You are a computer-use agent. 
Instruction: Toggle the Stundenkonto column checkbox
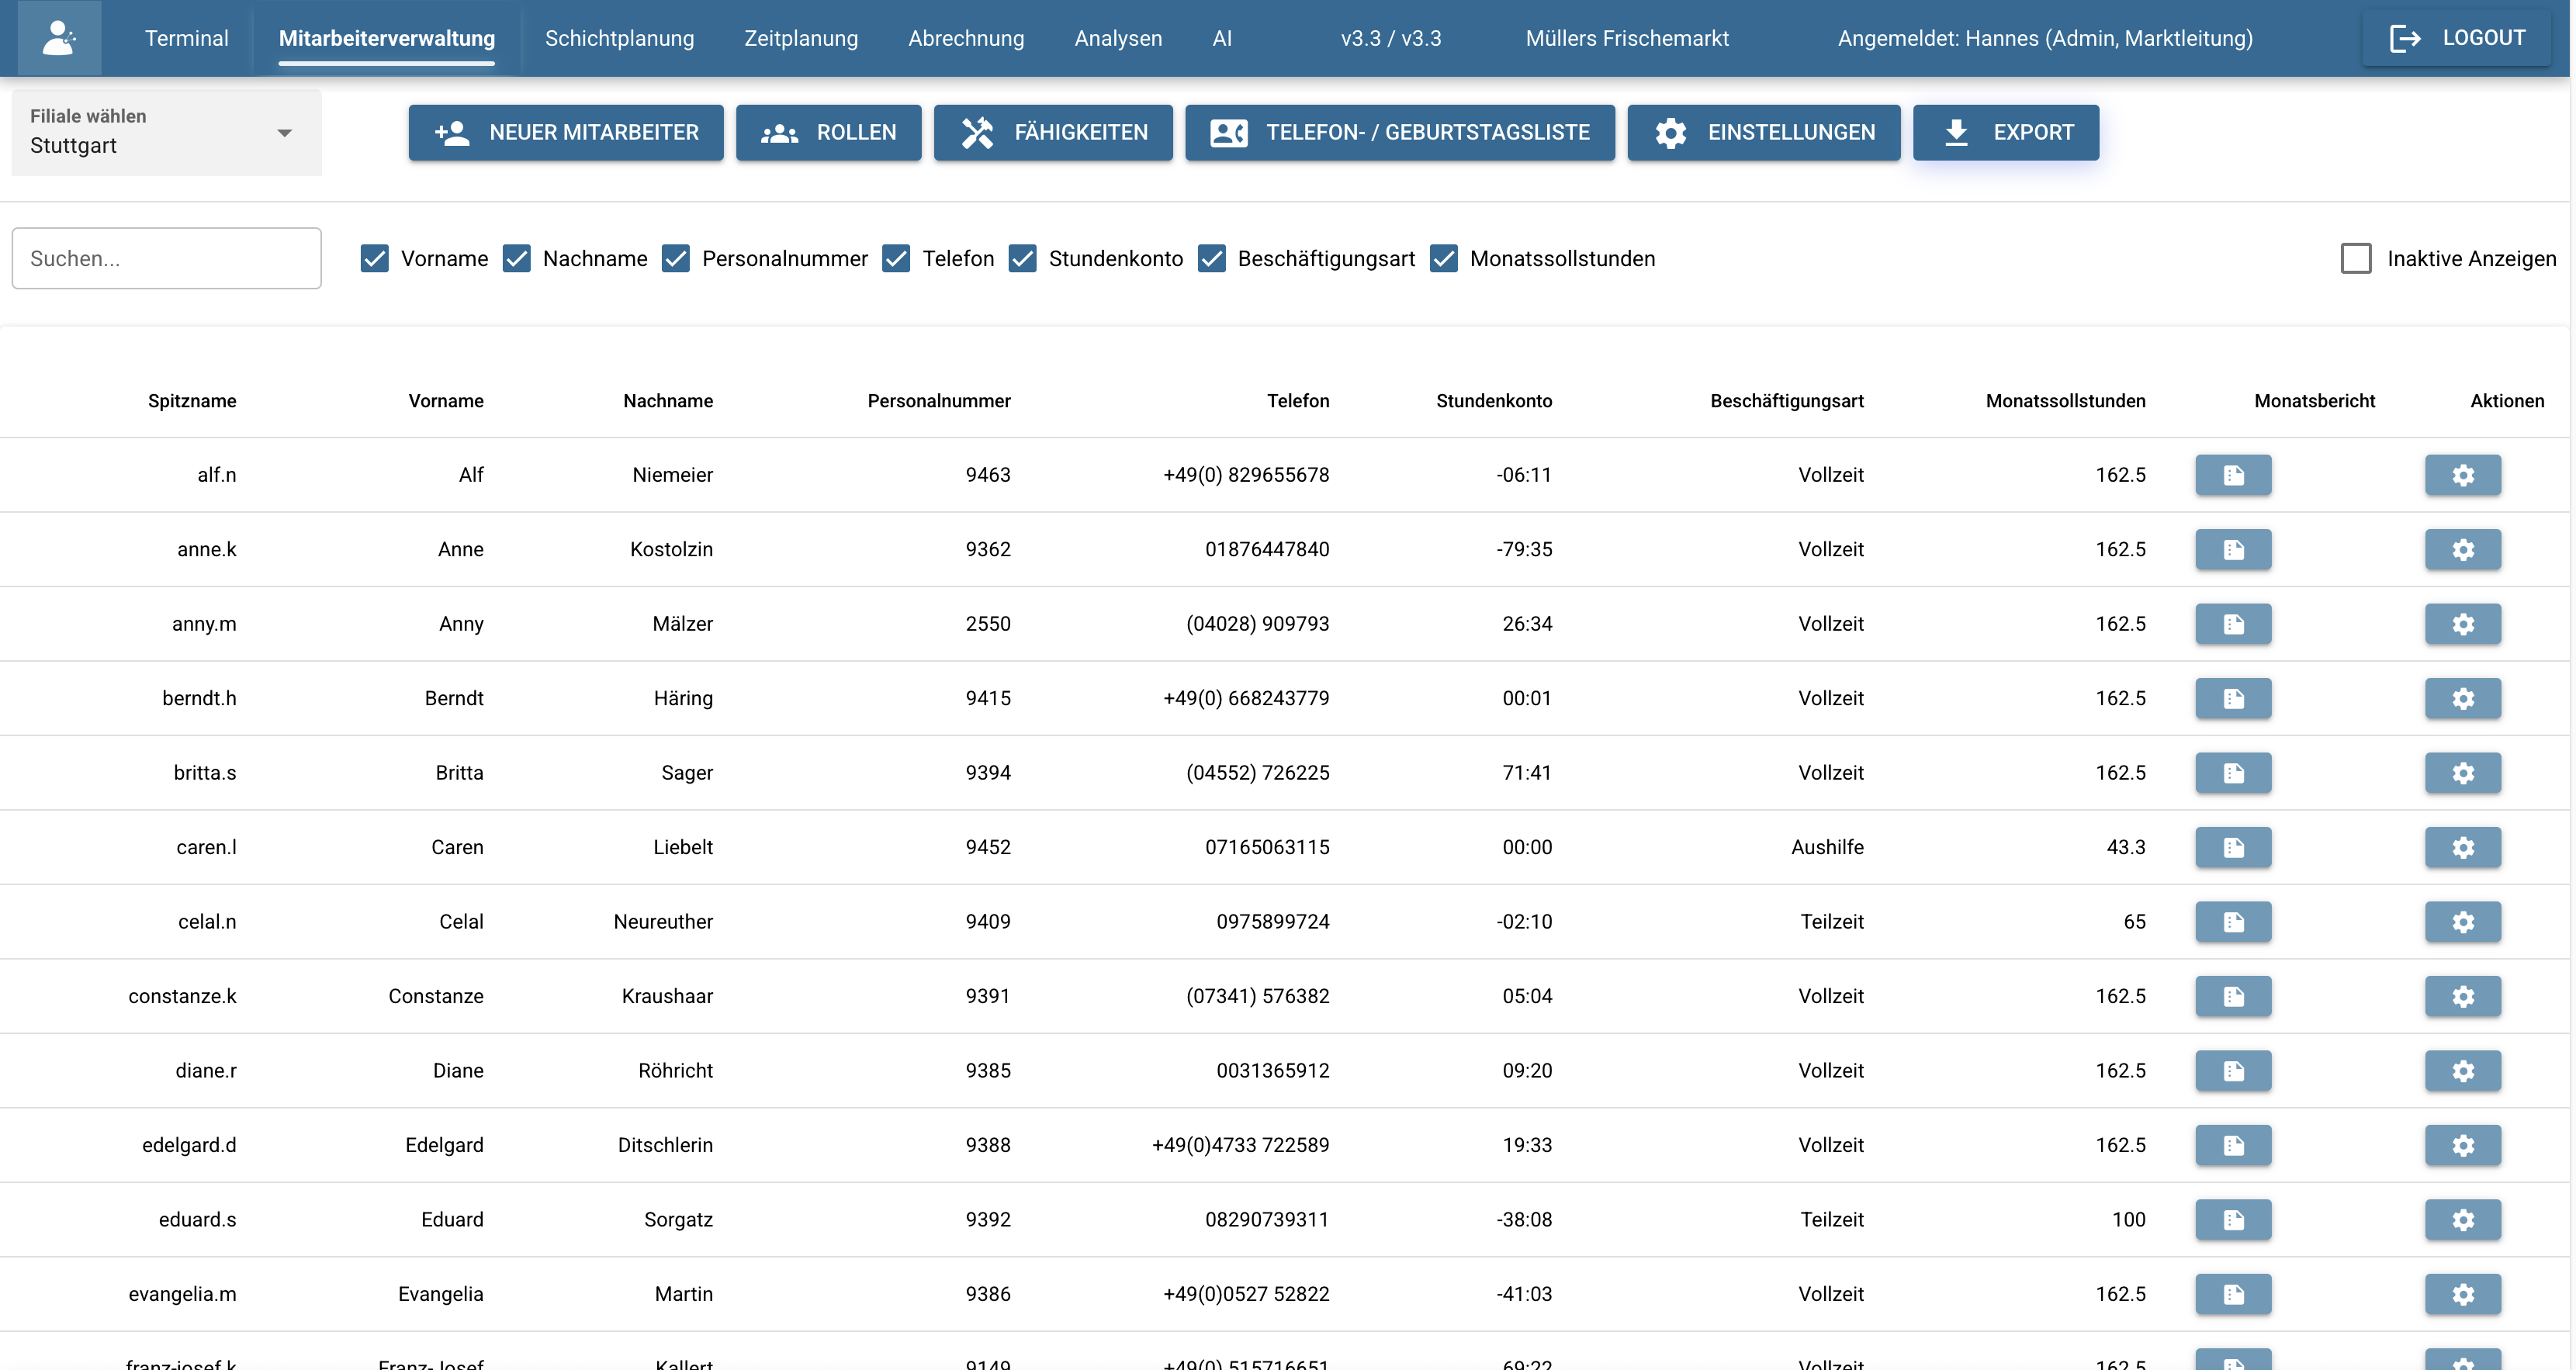(1022, 259)
